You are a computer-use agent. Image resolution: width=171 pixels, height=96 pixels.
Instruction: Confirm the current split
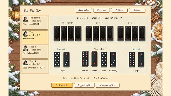(x=62, y=85)
